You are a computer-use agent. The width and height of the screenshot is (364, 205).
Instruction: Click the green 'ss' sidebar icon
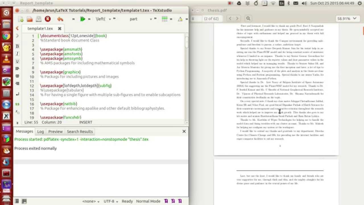(17, 104)
